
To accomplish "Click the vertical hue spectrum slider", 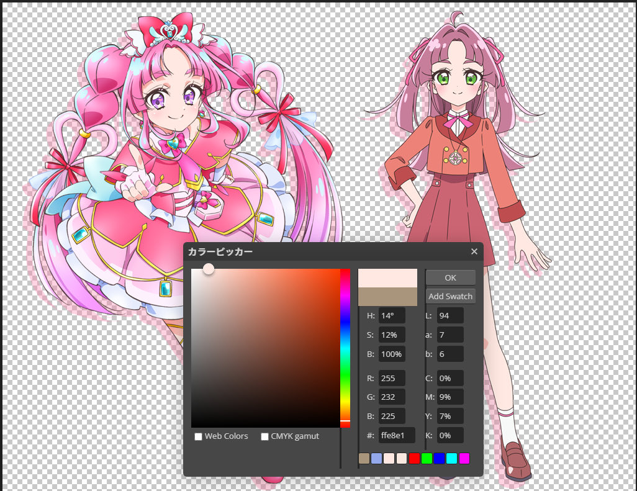I will [345, 348].
